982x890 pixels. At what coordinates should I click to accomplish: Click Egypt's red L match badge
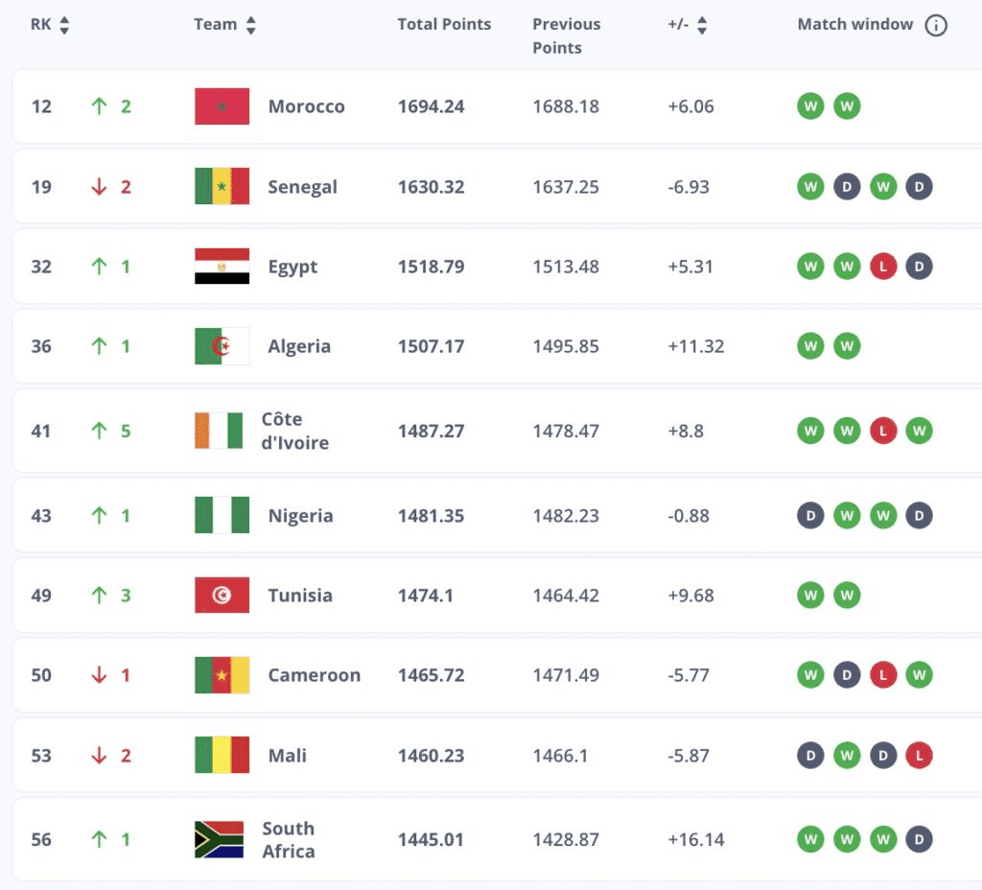[x=883, y=267]
